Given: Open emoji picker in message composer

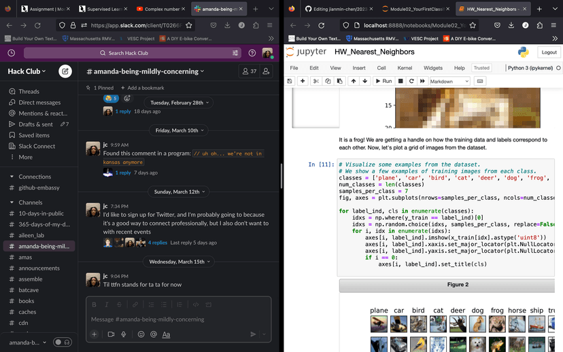Looking at the screenshot, I should [x=141, y=334].
